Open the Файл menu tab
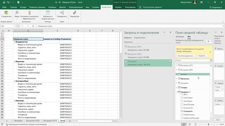The image size is (225, 126). click(x=4, y=7)
